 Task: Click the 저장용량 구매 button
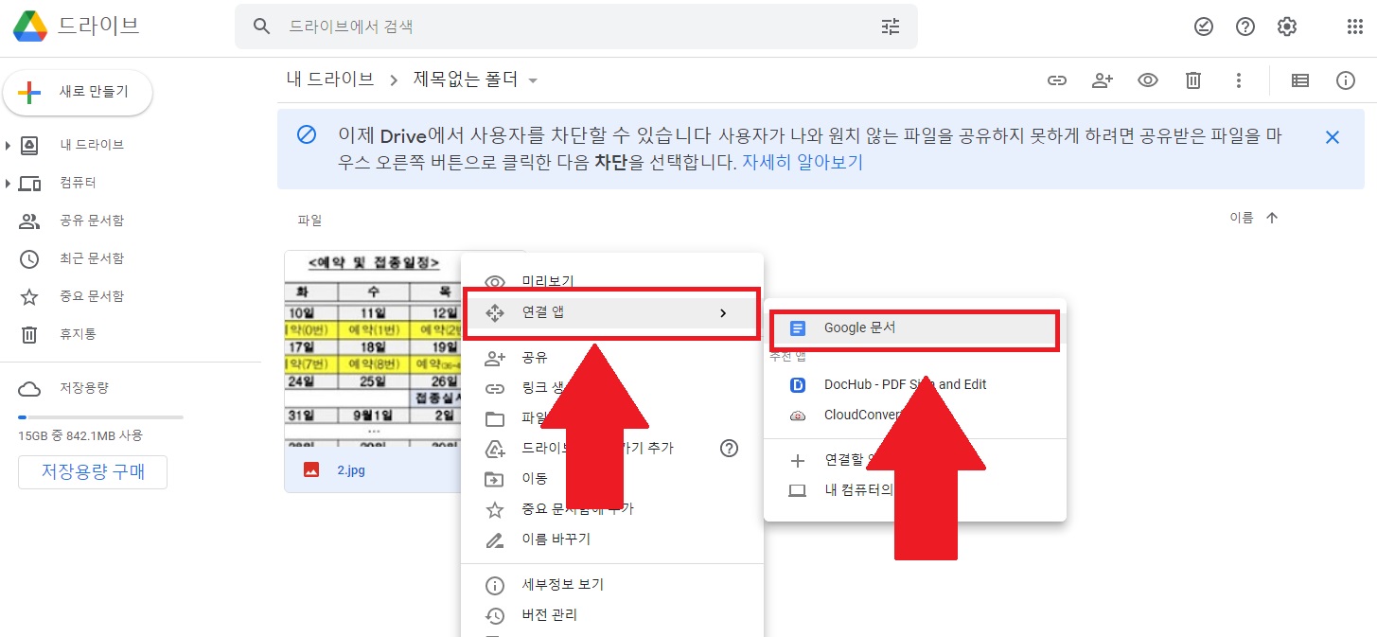pyautogui.click(x=93, y=472)
